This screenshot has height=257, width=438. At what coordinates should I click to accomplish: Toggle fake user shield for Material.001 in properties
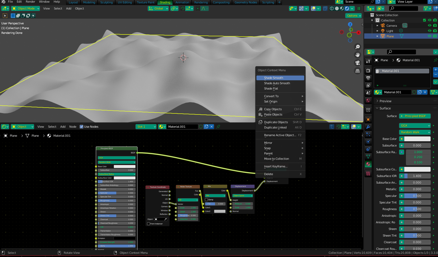pyautogui.click(x=414, y=92)
